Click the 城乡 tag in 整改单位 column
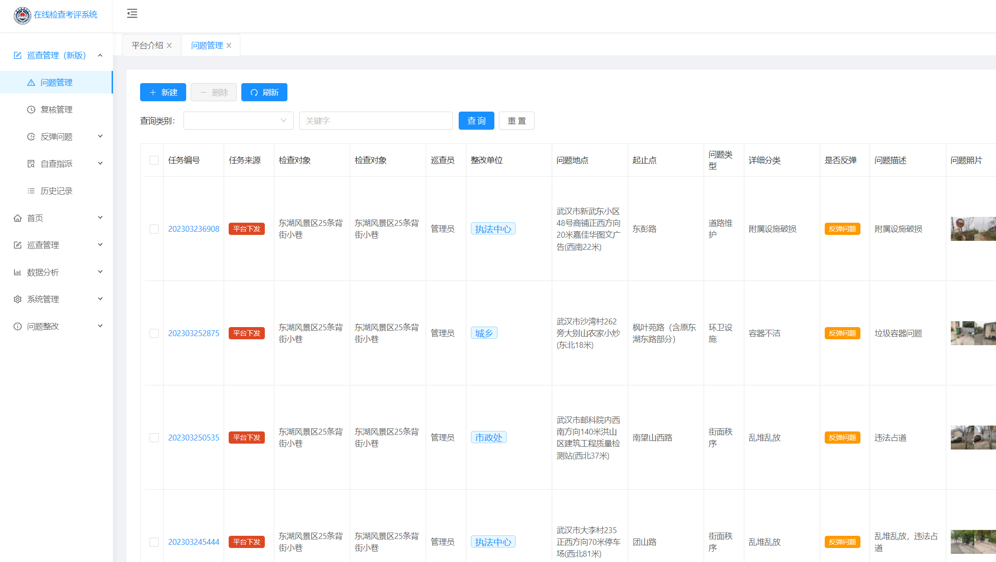Viewport: 996px width, 562px height. (x=484, y=333)
